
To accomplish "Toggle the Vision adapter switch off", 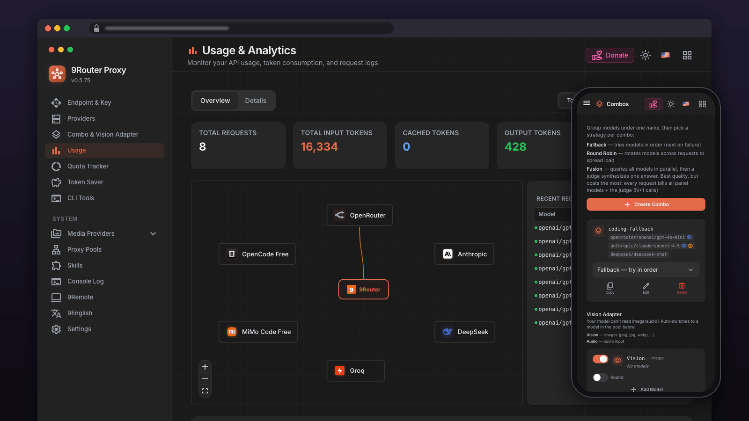I will pos(600,359).
